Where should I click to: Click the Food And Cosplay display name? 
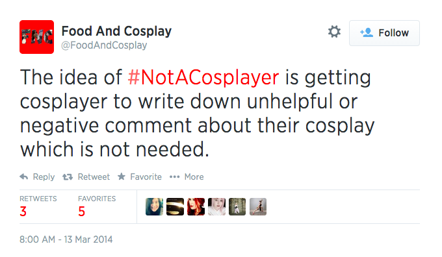click(116, 31)
